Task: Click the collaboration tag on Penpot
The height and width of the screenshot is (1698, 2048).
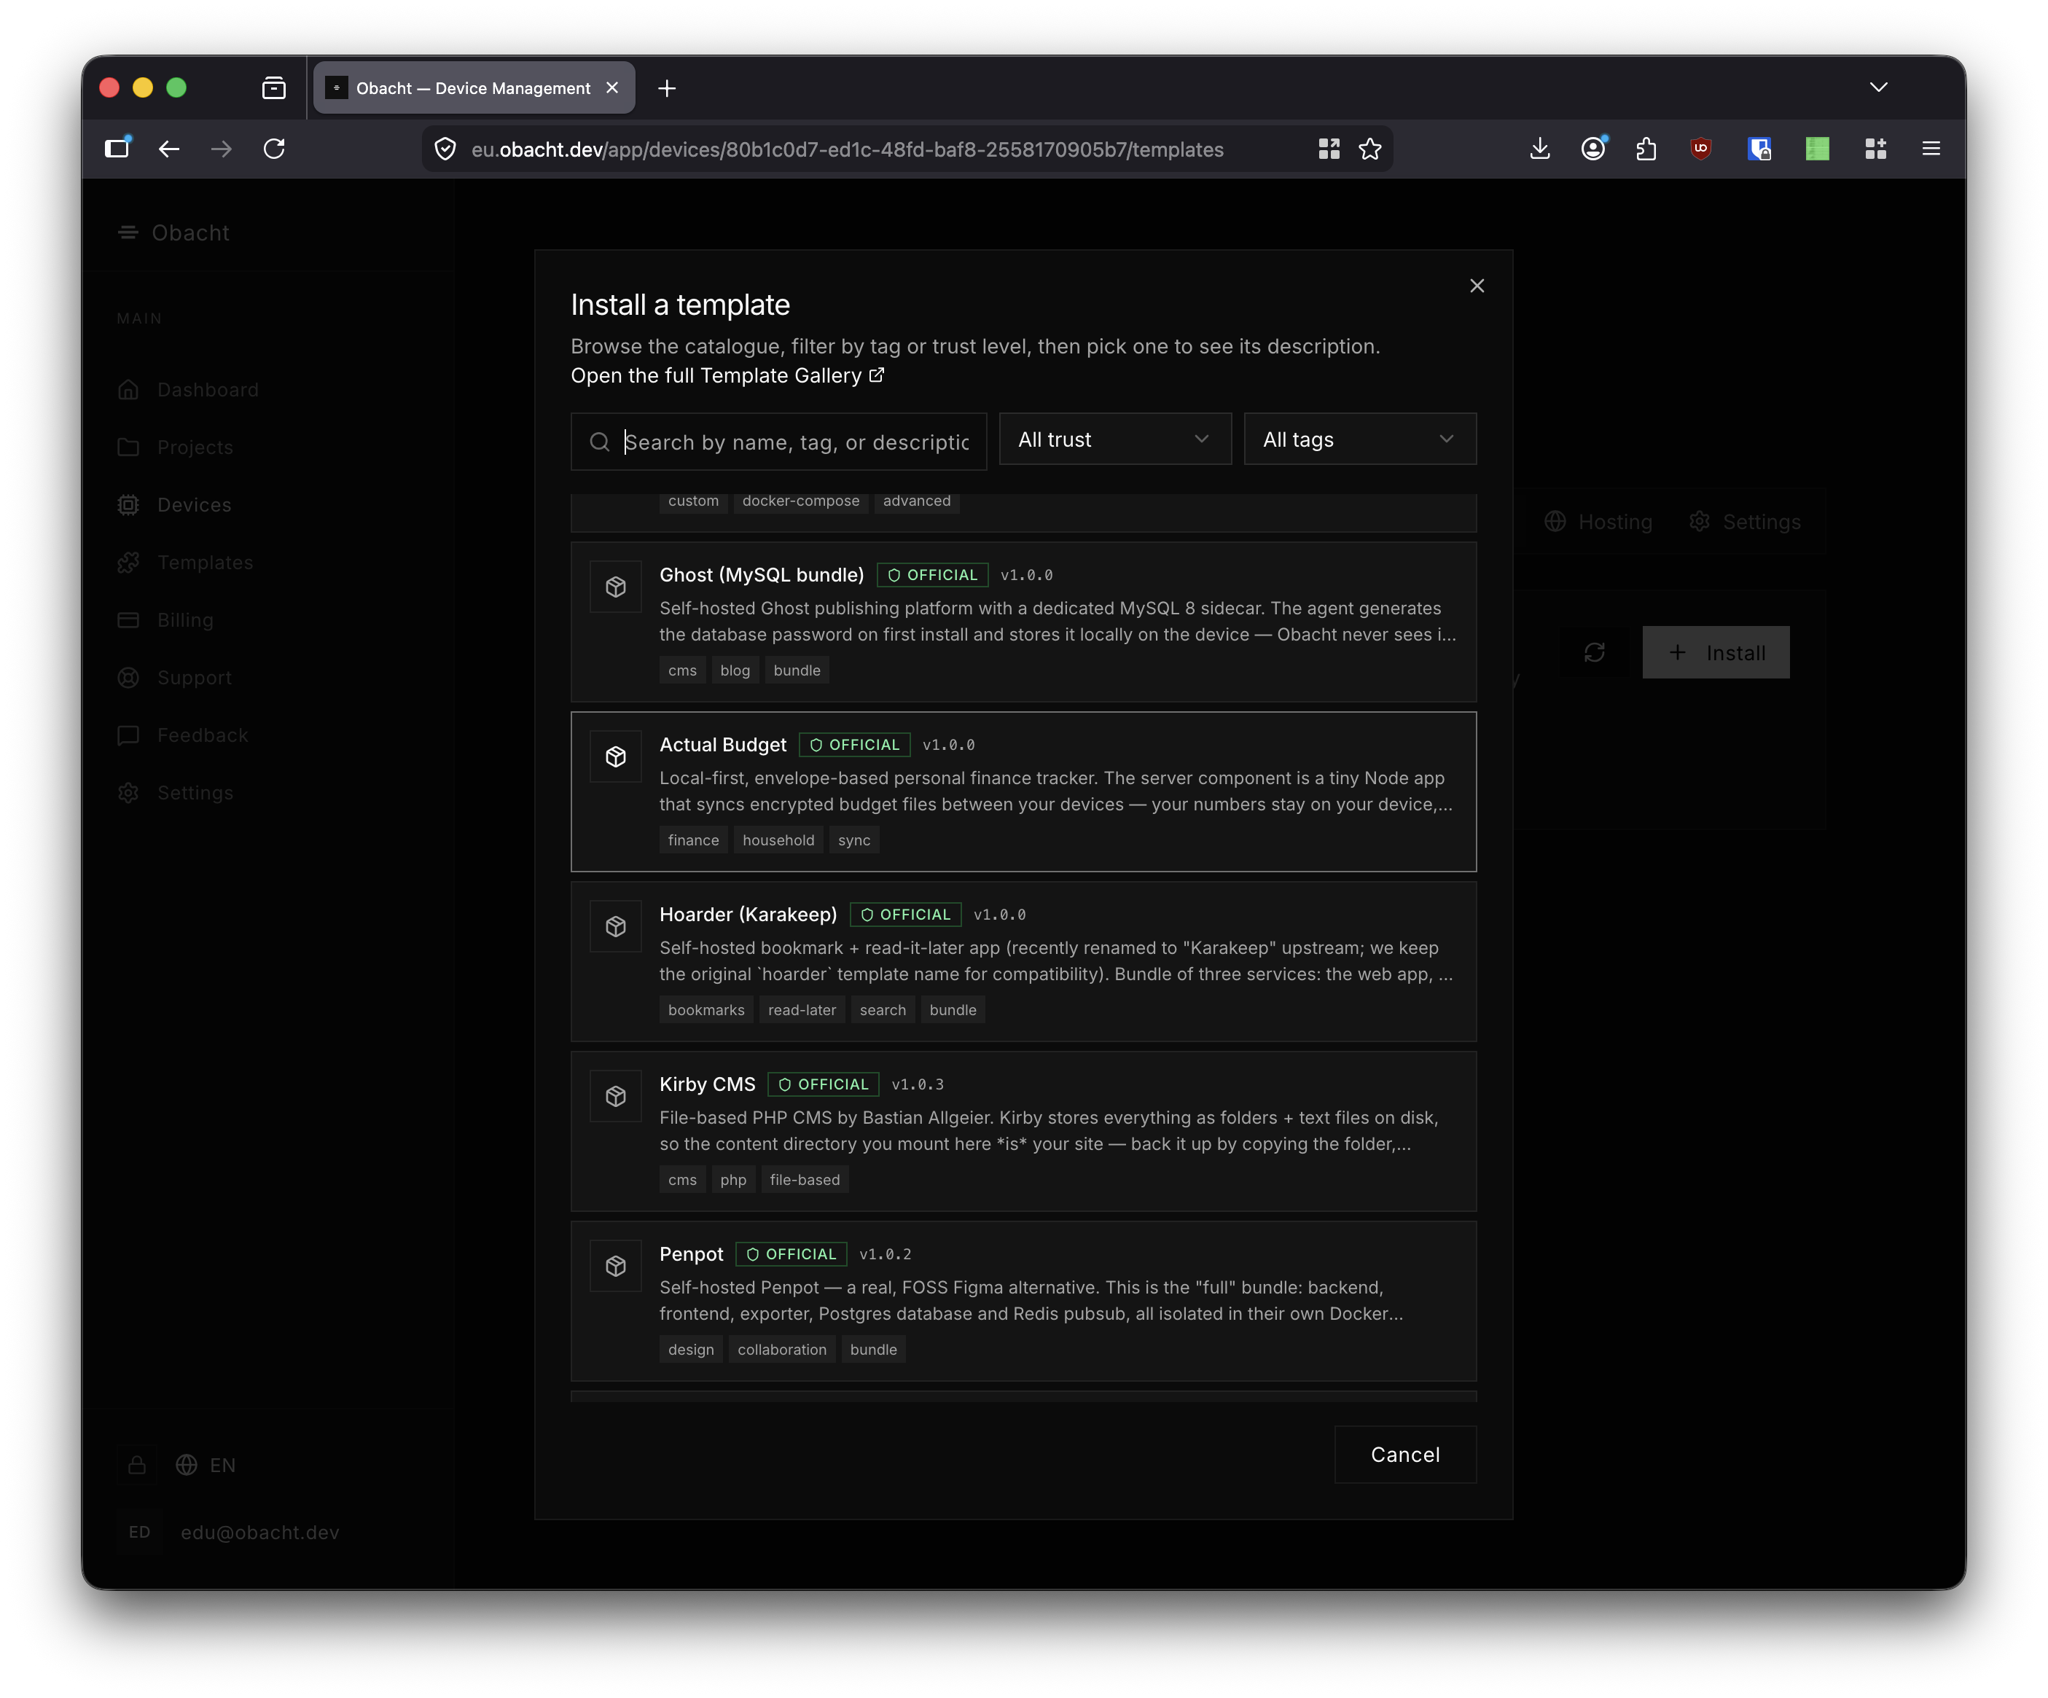Action: coord(782,1349)
